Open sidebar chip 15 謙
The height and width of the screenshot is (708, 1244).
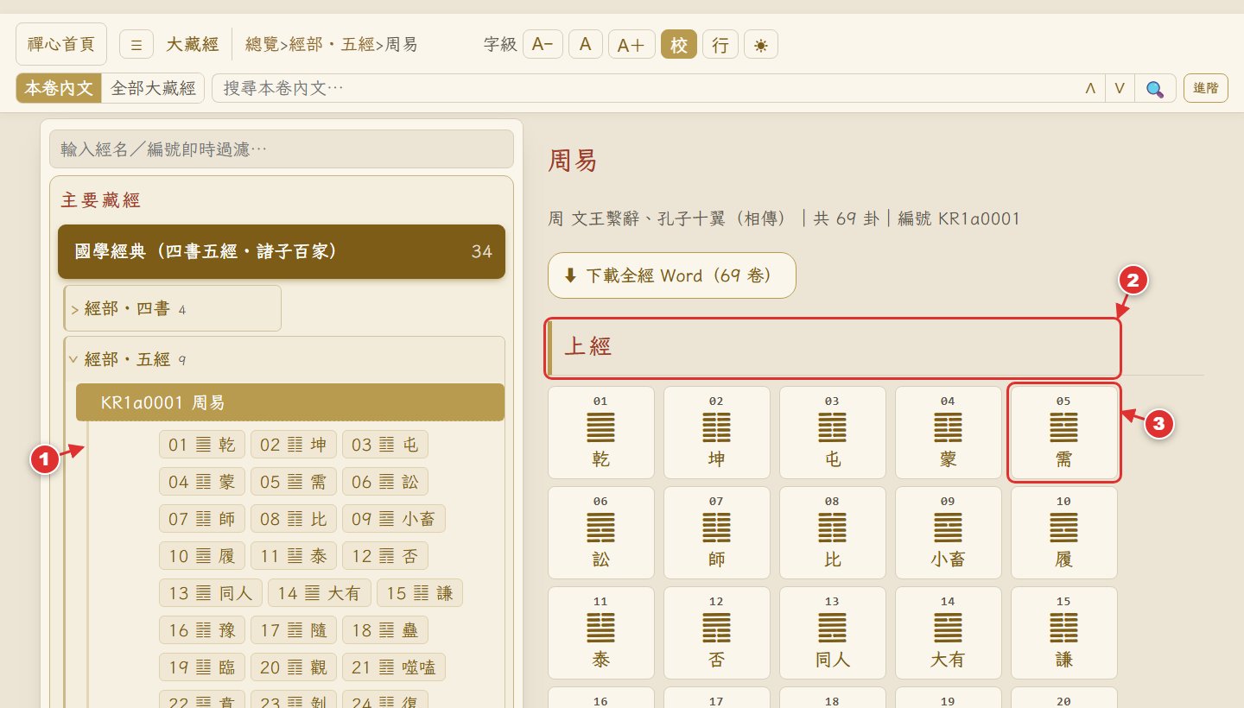point(420,593)
